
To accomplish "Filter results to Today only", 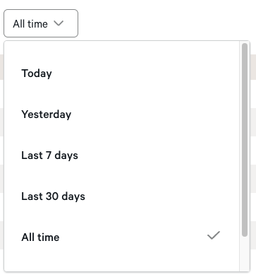I will (122, 73).
